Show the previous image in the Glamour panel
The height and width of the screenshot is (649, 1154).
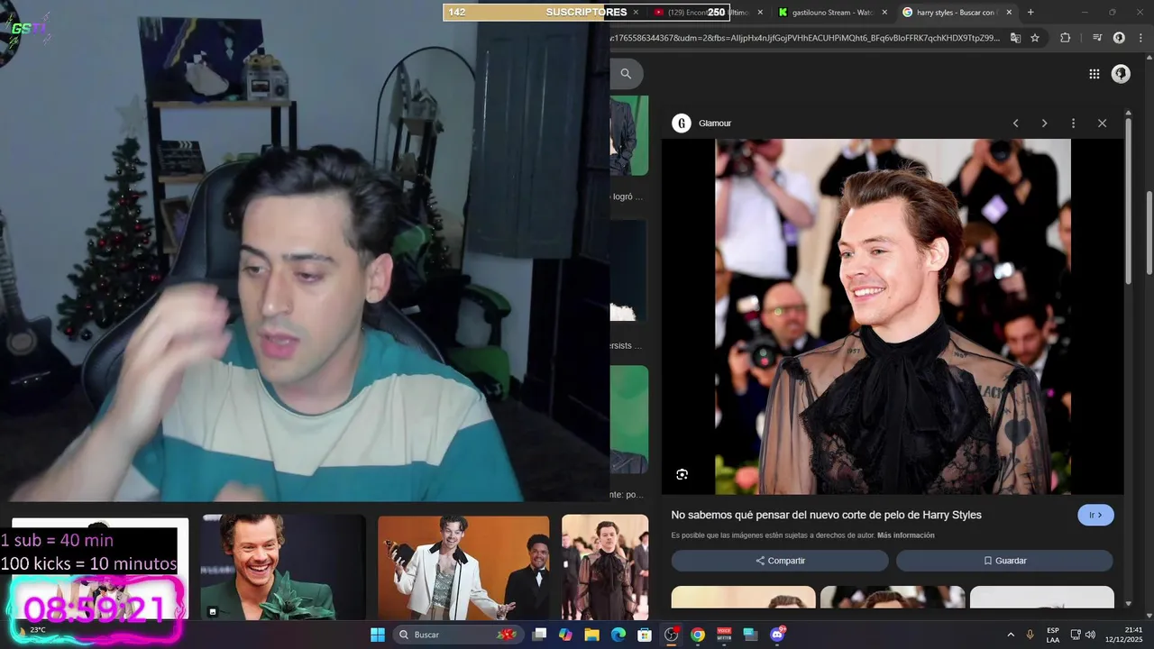(1015, 123)
